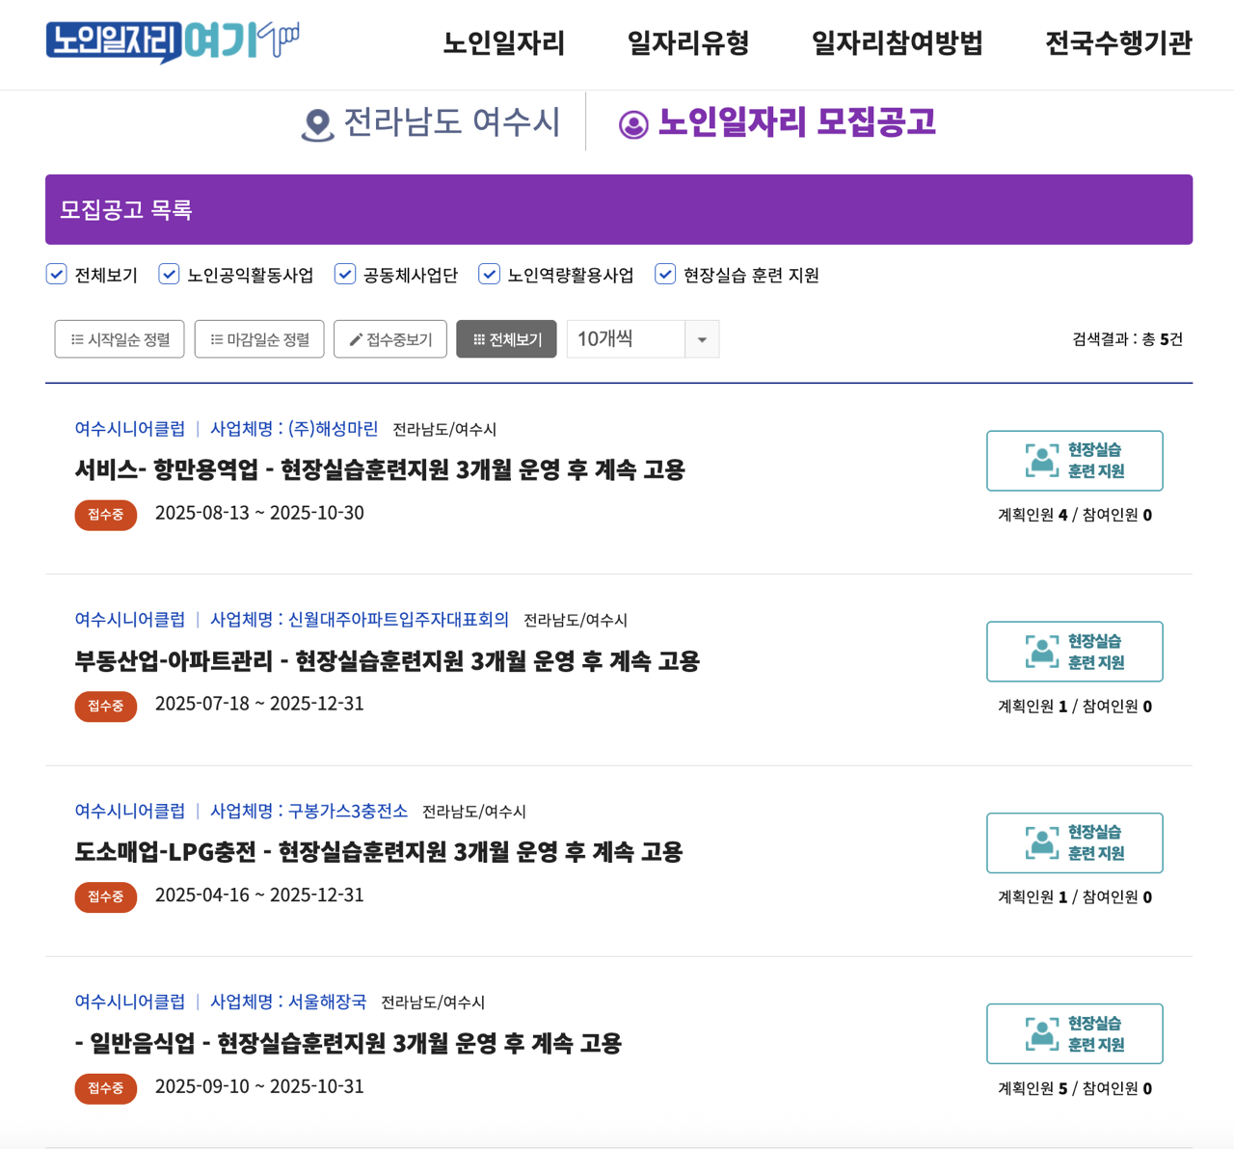Image resolution: width=1234 pixels, height=1149 pixels.
Task: Click the dropdown arrow beside 10개씩
Action: point(703,338)
